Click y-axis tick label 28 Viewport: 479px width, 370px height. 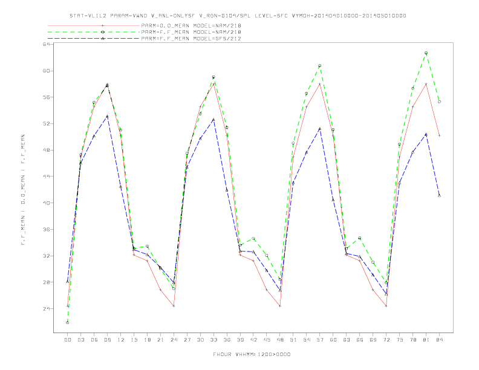(47, 282)
